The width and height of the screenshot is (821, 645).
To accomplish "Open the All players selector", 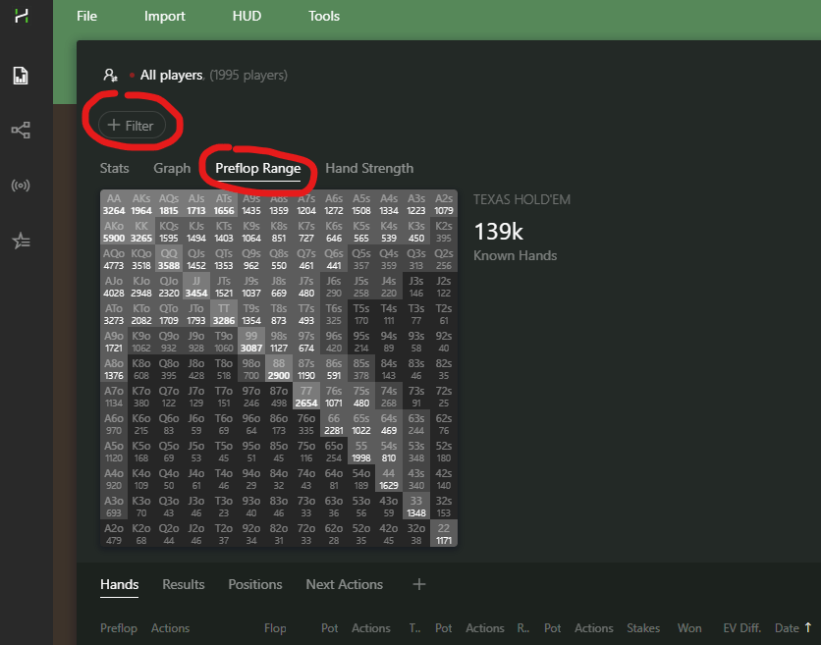I will click(171, 75).
